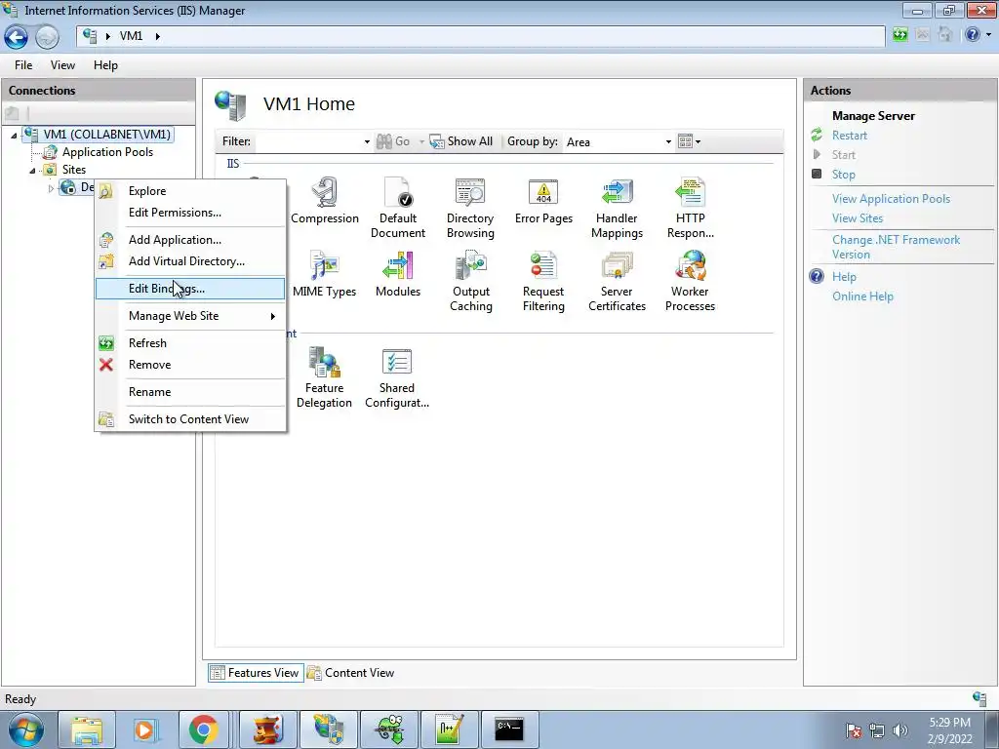This screenshot has height=749, width=999.
Task: Open the Go button dropdown arrow
Action: 421,142
